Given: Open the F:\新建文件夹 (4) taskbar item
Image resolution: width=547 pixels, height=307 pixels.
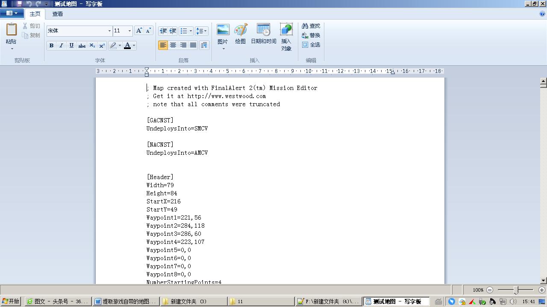Looking at the screenshot, I should [329, 301].
